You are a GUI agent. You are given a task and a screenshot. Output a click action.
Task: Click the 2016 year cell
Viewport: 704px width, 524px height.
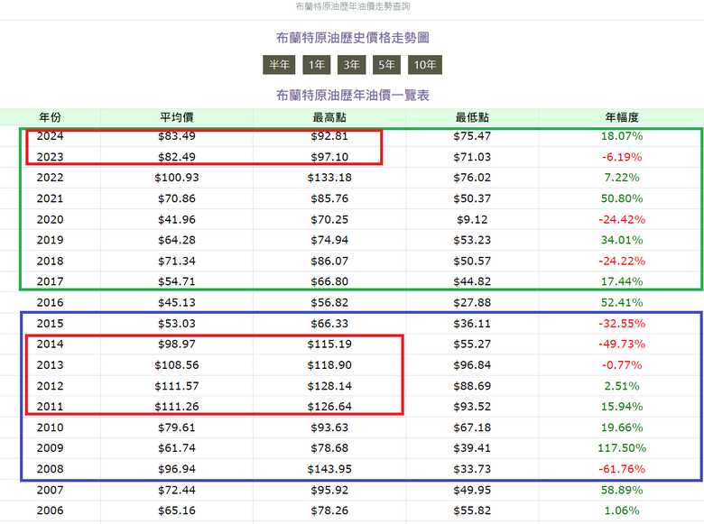click(x=50, y=302)
